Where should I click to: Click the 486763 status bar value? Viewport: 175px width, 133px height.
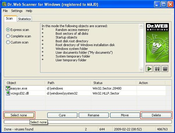(x=162, y=129)
